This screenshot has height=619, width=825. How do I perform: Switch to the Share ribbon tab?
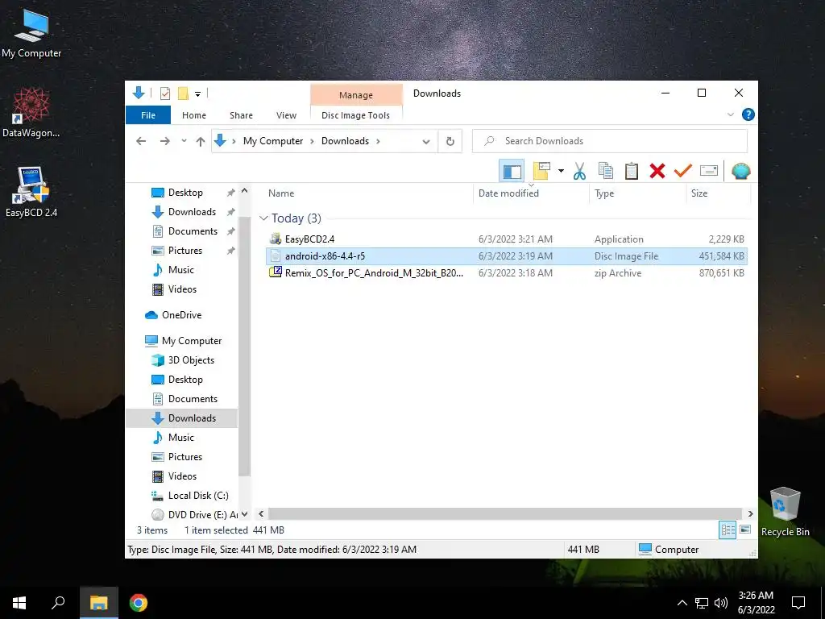click(241, 115)
